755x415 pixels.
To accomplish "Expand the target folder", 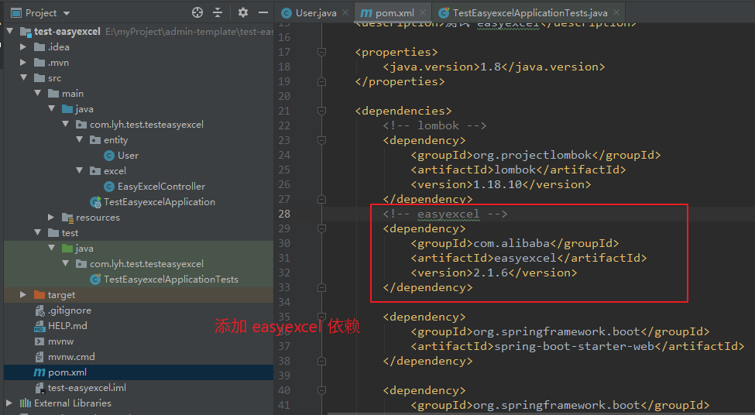I will 23,295.
